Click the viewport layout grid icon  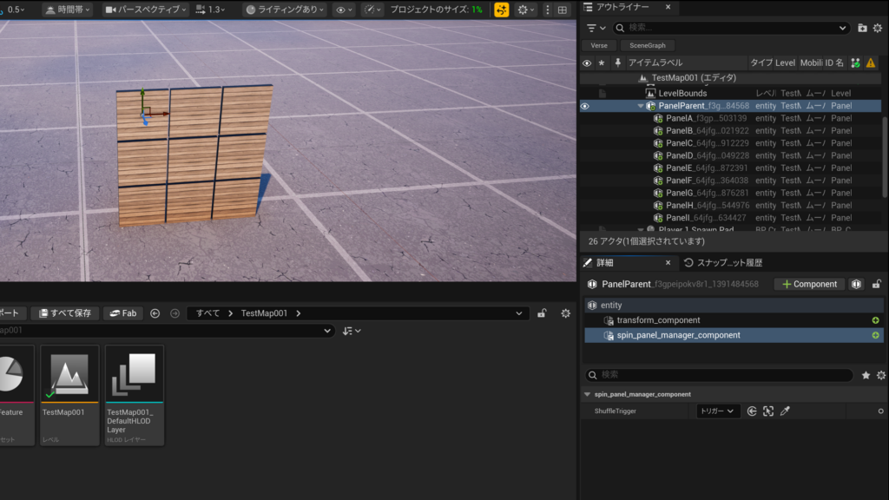point(563,10)
